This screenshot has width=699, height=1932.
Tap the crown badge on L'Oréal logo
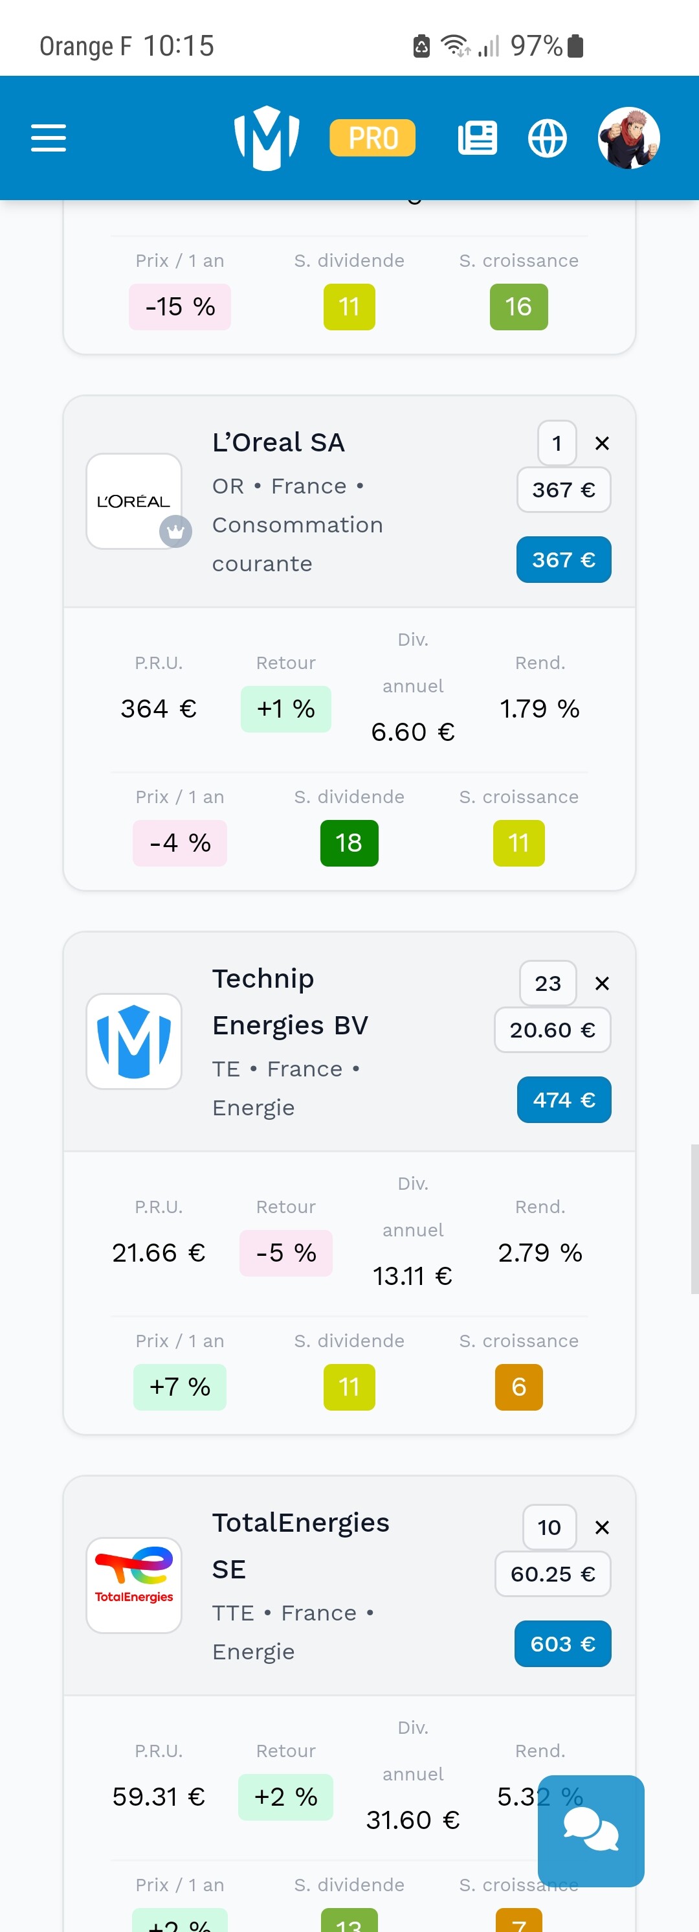[175, 532]
